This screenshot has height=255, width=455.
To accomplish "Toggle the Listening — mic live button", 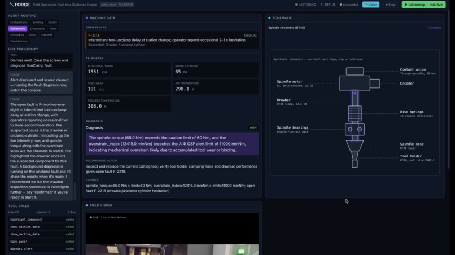I will tap(423, 5).
